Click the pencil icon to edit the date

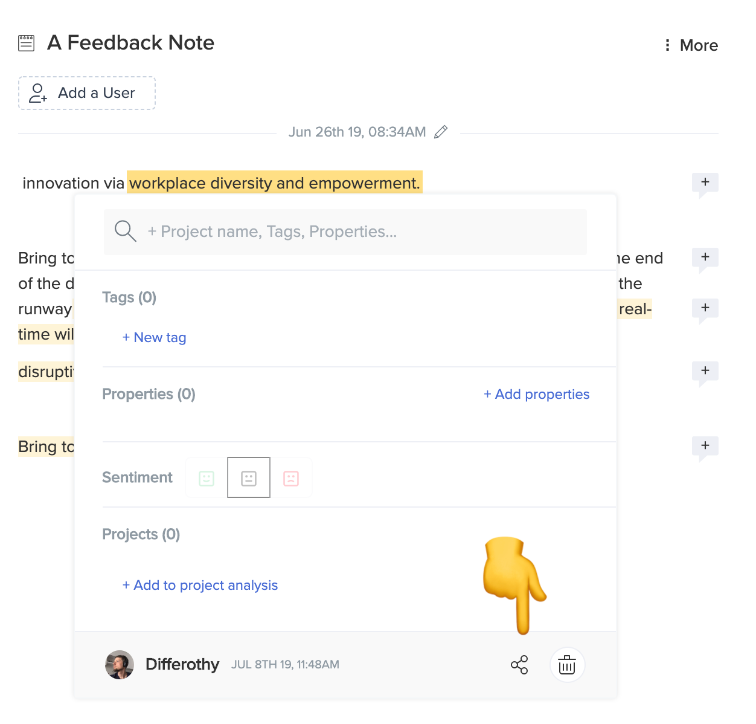click(x=441, y=131)
